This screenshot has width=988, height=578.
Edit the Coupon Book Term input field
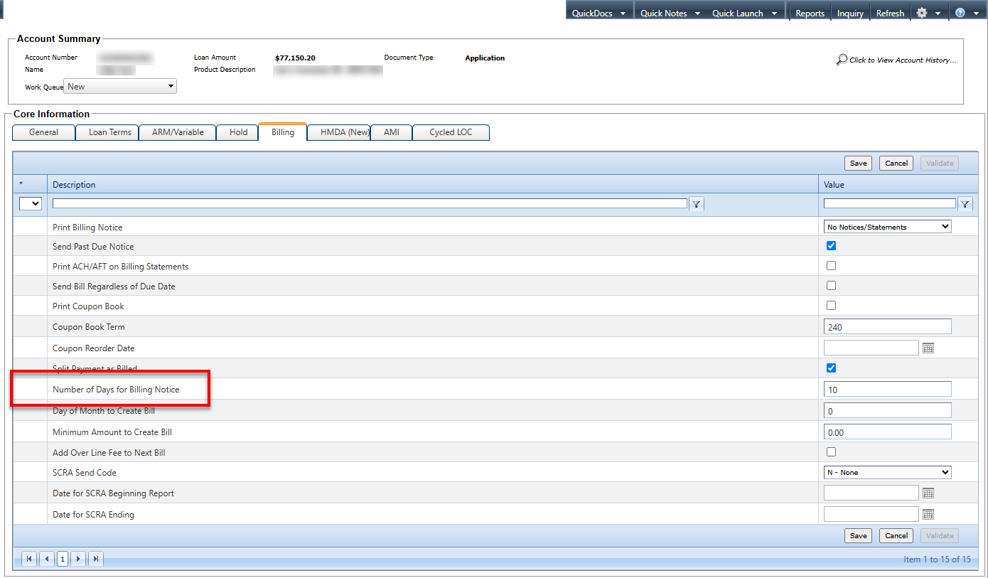tap(887, 326)
